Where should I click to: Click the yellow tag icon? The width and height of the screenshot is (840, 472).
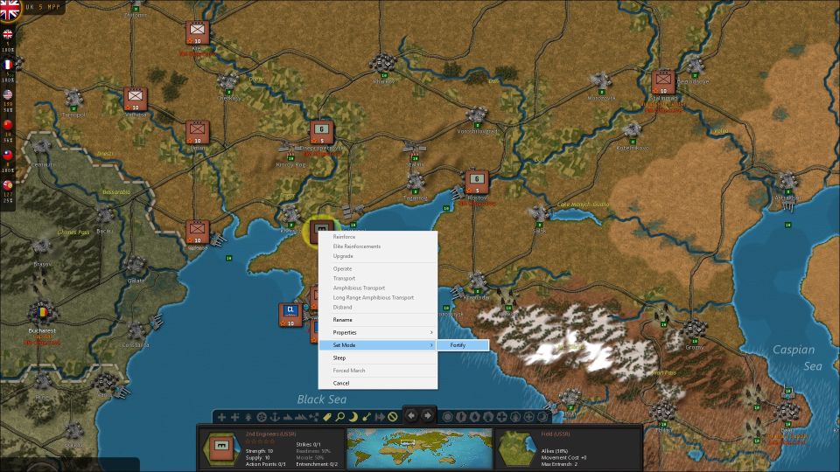point(327,416)
